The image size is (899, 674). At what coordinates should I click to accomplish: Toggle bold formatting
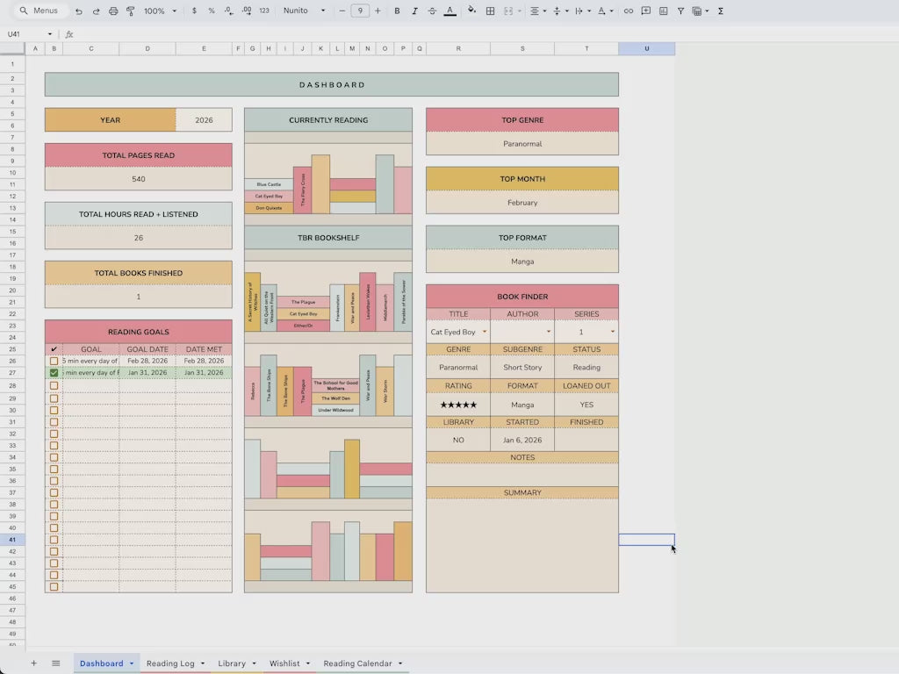[397, 11]
